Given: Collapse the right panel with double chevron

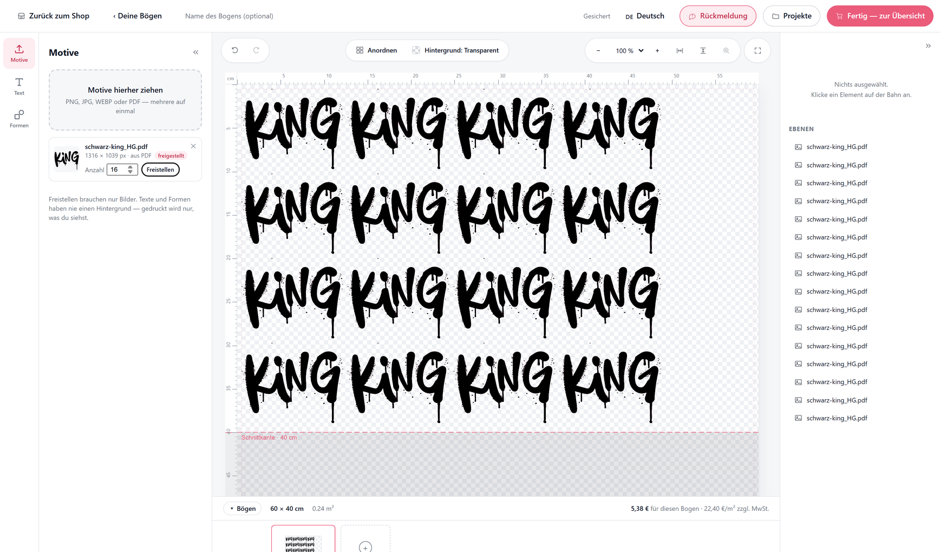Looking at the screenshot, I should click(928, 46).
